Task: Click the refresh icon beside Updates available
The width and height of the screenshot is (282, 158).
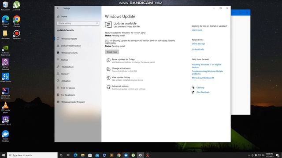Action: click(x=108, y=25)
